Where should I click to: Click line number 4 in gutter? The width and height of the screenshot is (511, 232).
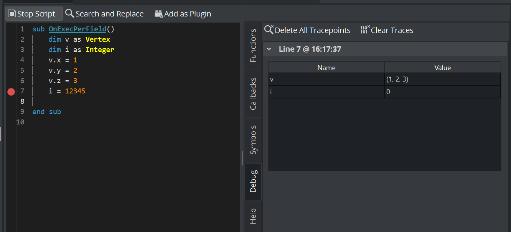coord(22,60)
